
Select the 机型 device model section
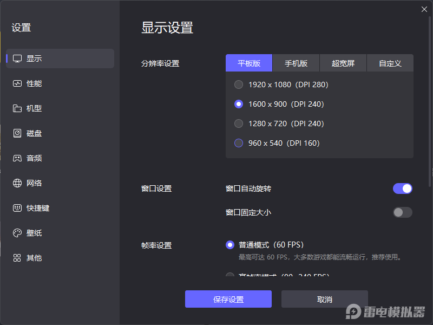click(34, 108)
